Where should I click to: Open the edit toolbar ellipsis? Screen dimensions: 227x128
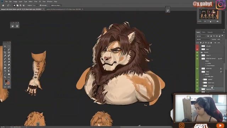click(x=9, y=77)
